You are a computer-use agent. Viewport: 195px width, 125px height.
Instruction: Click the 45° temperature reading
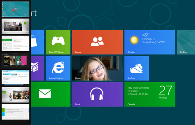click(145, 35)
